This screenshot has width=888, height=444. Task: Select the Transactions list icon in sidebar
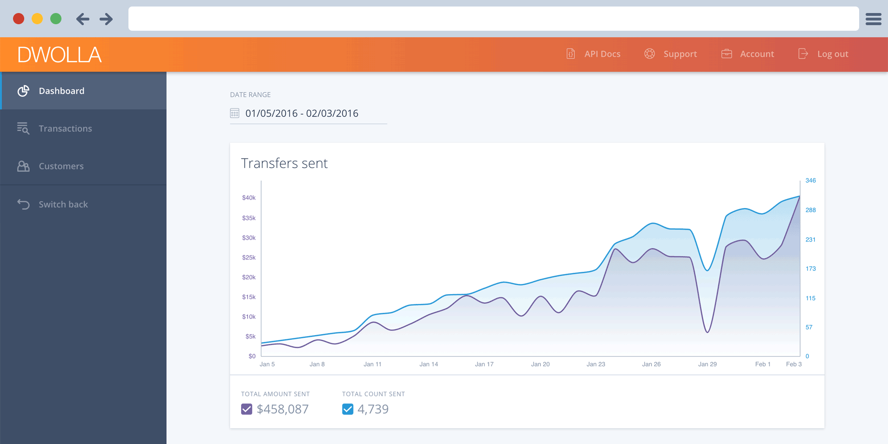pyautogui.click(x=23, y=128)
